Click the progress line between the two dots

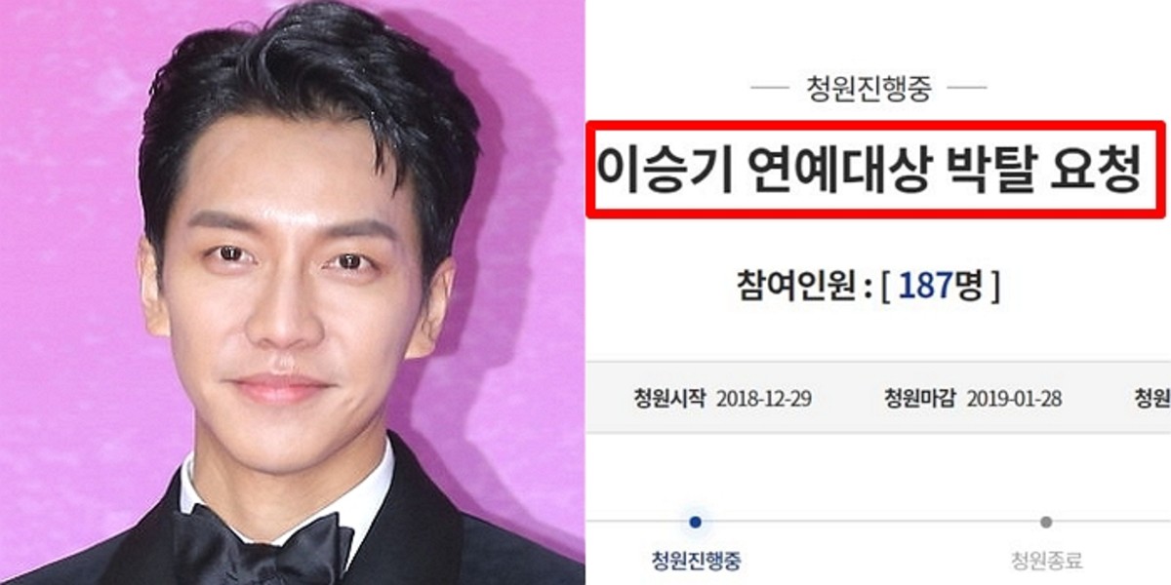(870, 523)
